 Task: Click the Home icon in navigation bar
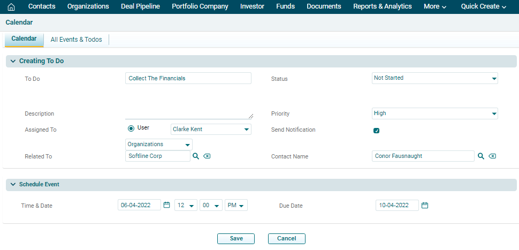[11, 7]
